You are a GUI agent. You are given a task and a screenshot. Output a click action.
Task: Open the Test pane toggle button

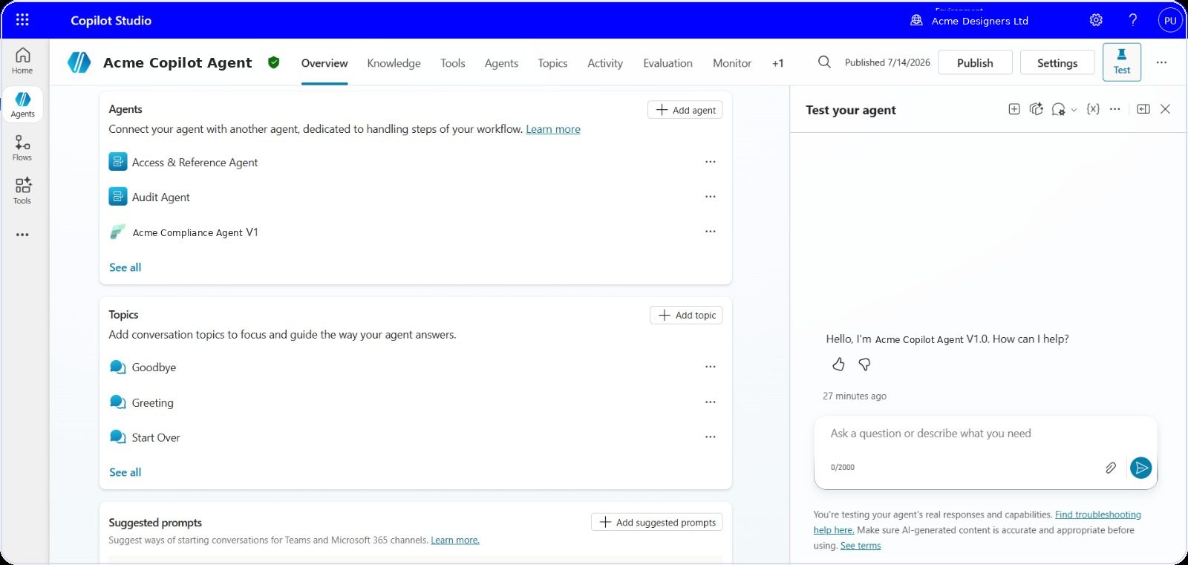tap(1122, 62)
